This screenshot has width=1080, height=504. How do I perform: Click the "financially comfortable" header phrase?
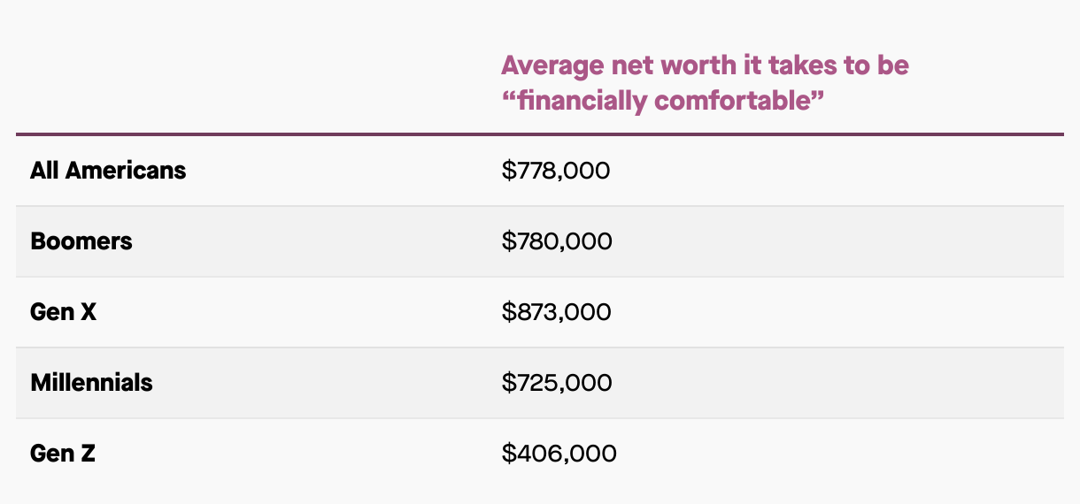tap(663, 101)
